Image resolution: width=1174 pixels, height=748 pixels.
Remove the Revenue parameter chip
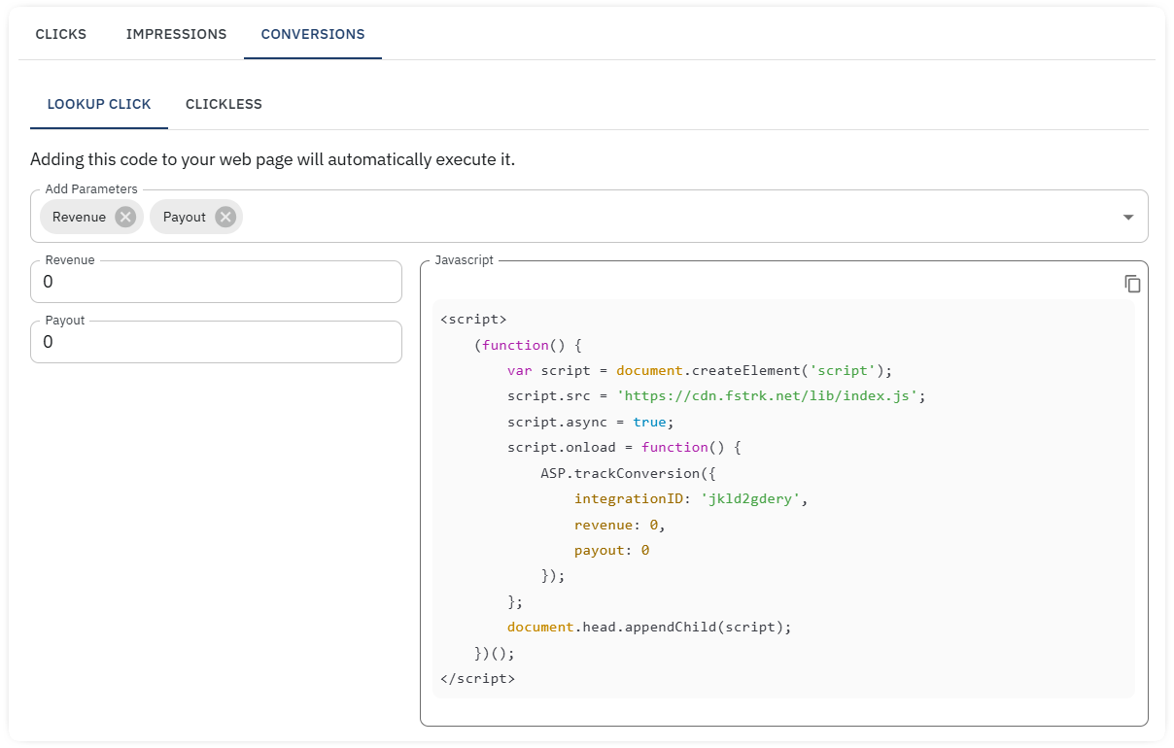coord(123,217)
